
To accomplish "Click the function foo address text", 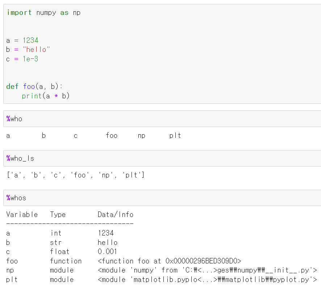I will coord(170,261).
